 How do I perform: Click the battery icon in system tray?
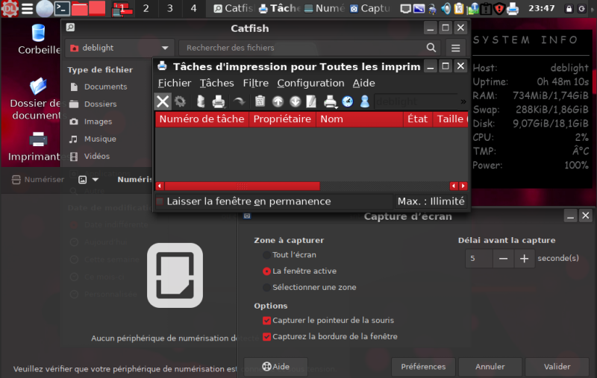487,8
